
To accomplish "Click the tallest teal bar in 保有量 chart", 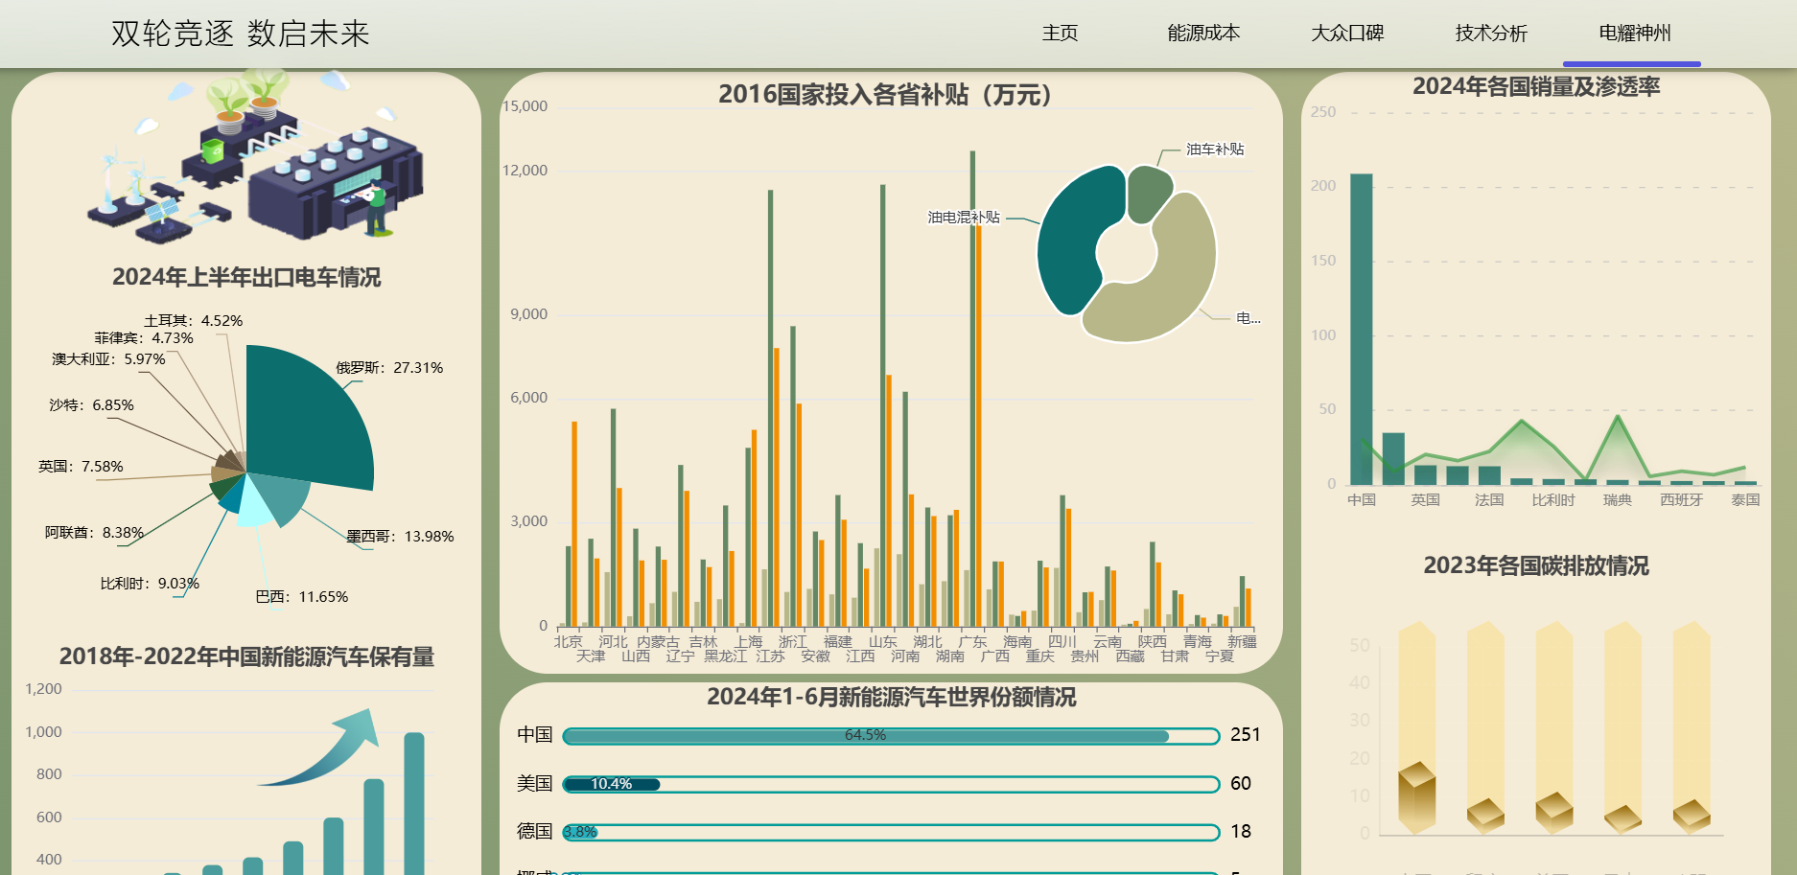I will [414, 803].
